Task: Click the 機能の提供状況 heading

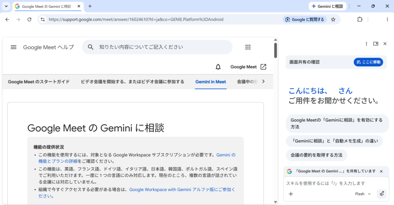Action: pos(48,147)
